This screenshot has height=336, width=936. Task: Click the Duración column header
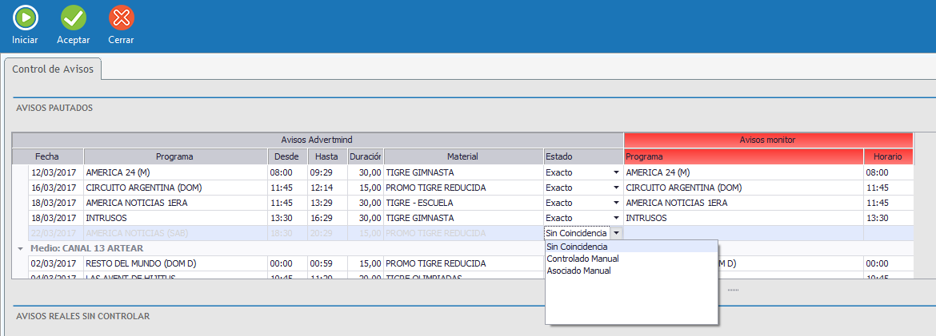pyautogui.click(x=365, y=156)
